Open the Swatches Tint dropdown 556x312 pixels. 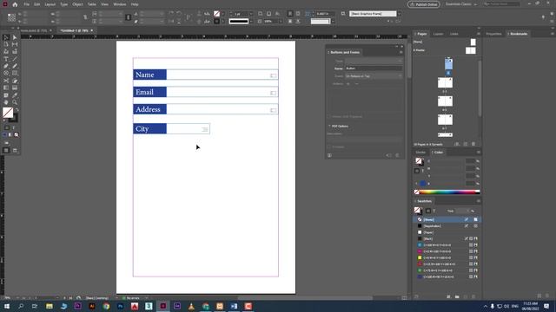click(x=467, y=211)
